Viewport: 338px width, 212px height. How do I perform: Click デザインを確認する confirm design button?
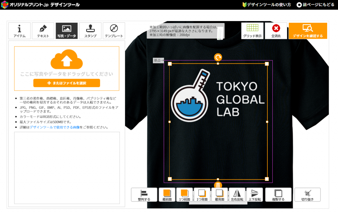pyautogui.click(x=308, y=31)
